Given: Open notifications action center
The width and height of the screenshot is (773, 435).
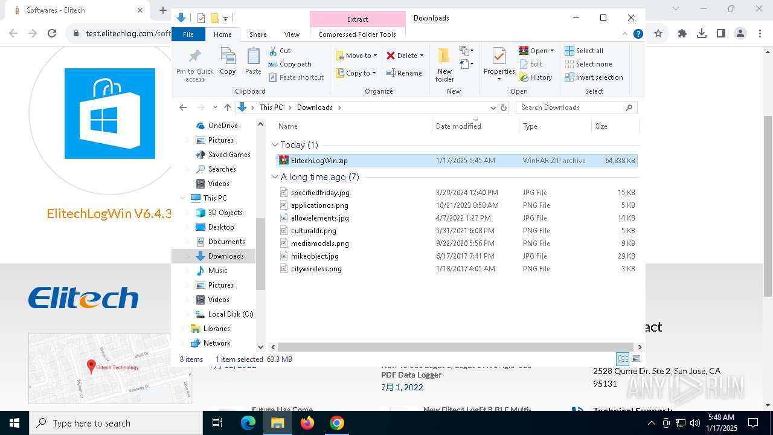Looking at the screenshot, I should point(753,423).
